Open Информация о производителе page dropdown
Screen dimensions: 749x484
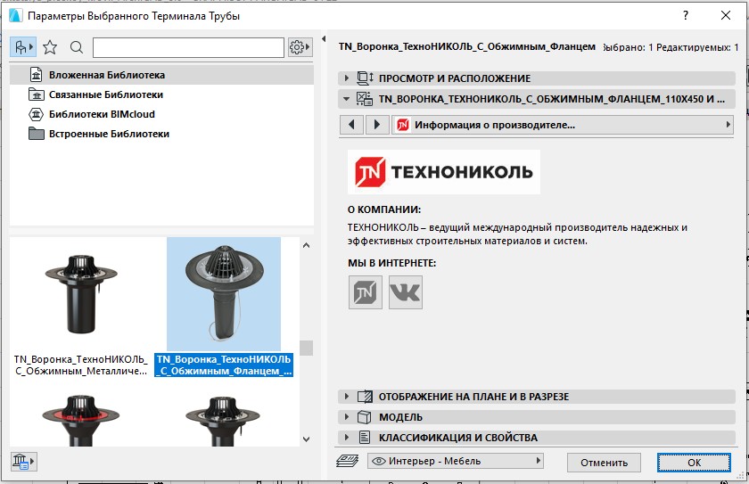563,125
